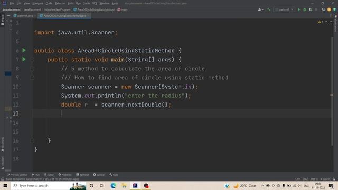This screenshot has width=338, height=190.
Task: Click the green Run button in toolbar
Action: click(x=299, y=9)
